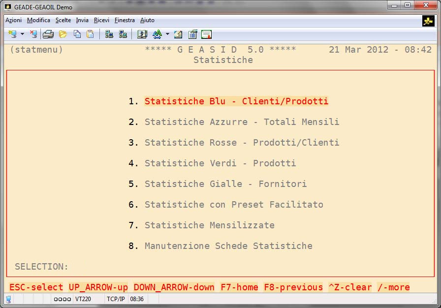Click the F7-home function key label

point(239,287)
